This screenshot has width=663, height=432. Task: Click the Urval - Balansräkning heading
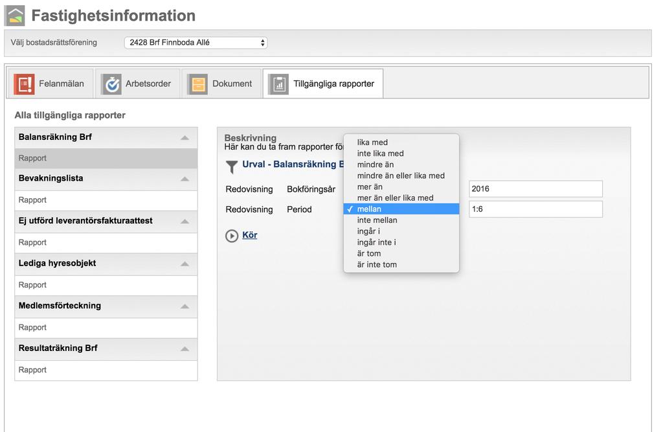pyautogui.click(x=293, y=164)
